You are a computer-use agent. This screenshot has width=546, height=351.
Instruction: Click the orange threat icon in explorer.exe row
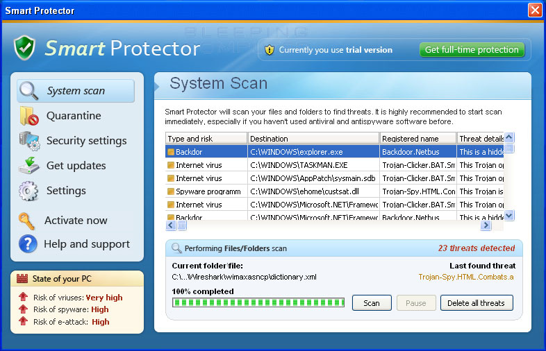pyautogui.click(x=171, y=152)
